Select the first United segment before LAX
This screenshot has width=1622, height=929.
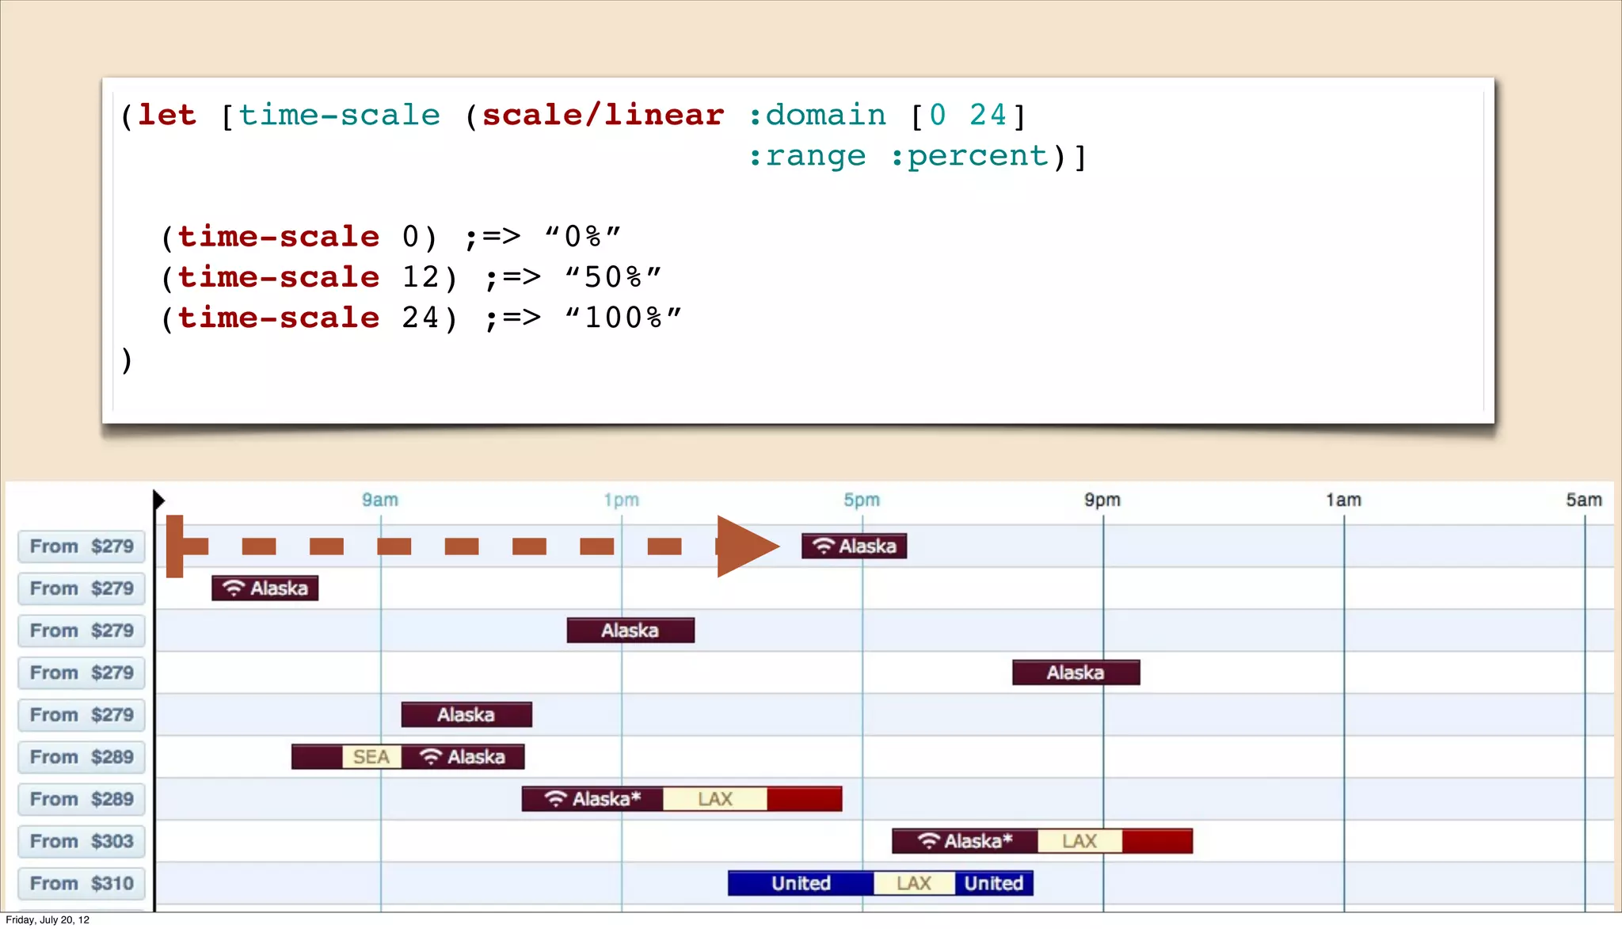[x=801, y=883]
